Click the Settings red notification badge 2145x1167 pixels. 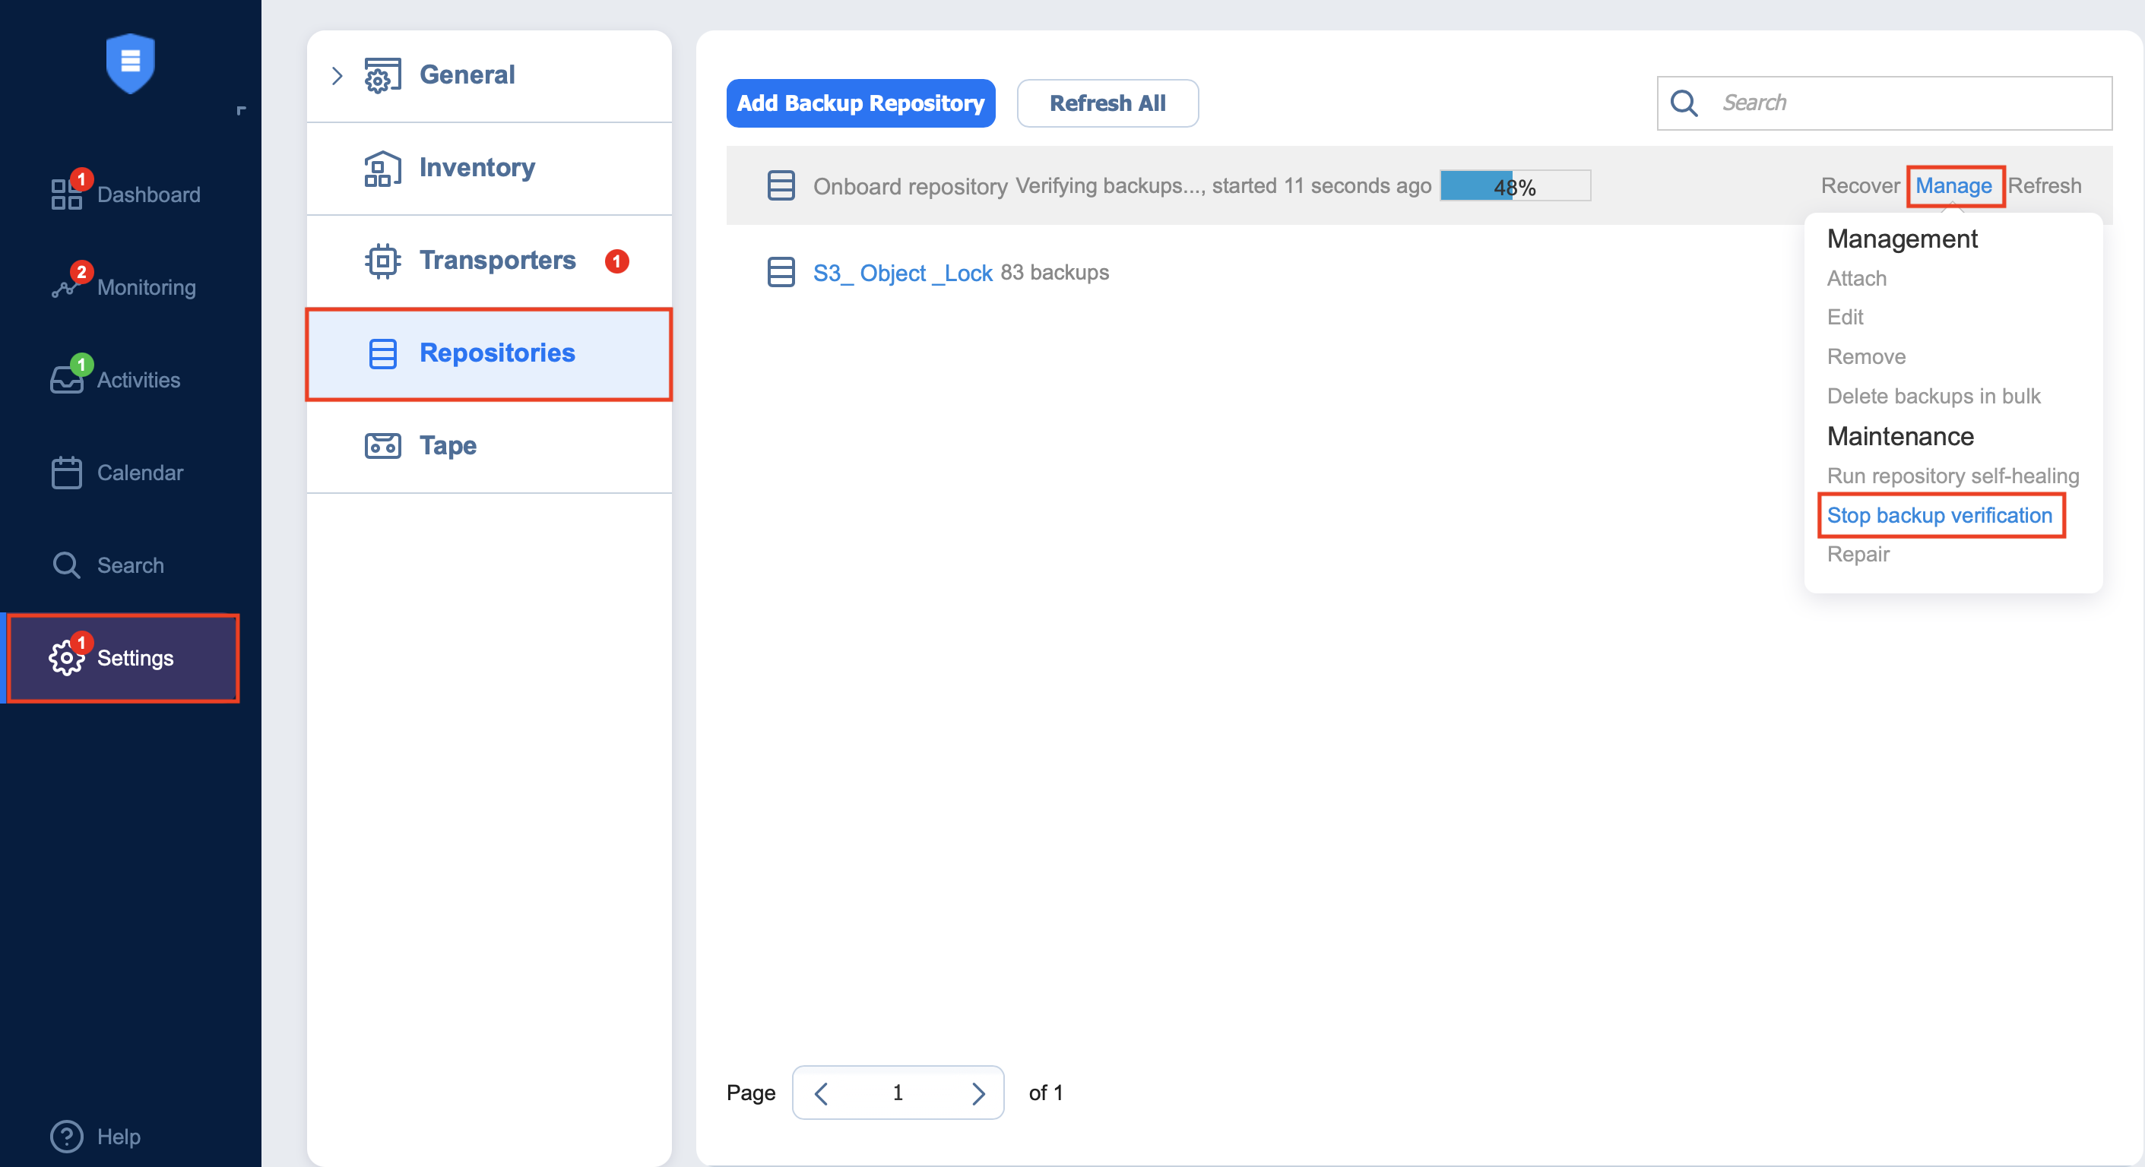[81, 643]
